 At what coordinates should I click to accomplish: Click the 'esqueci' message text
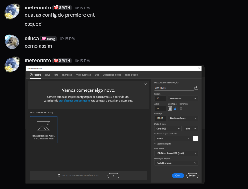tap(34, 24)
